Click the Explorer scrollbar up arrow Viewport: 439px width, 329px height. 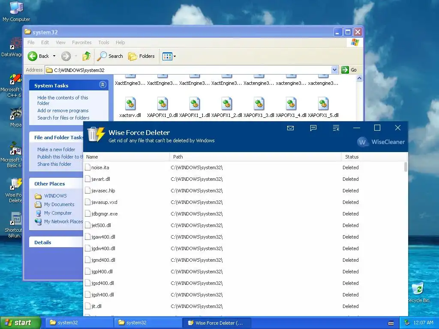(x=359, y=78)
